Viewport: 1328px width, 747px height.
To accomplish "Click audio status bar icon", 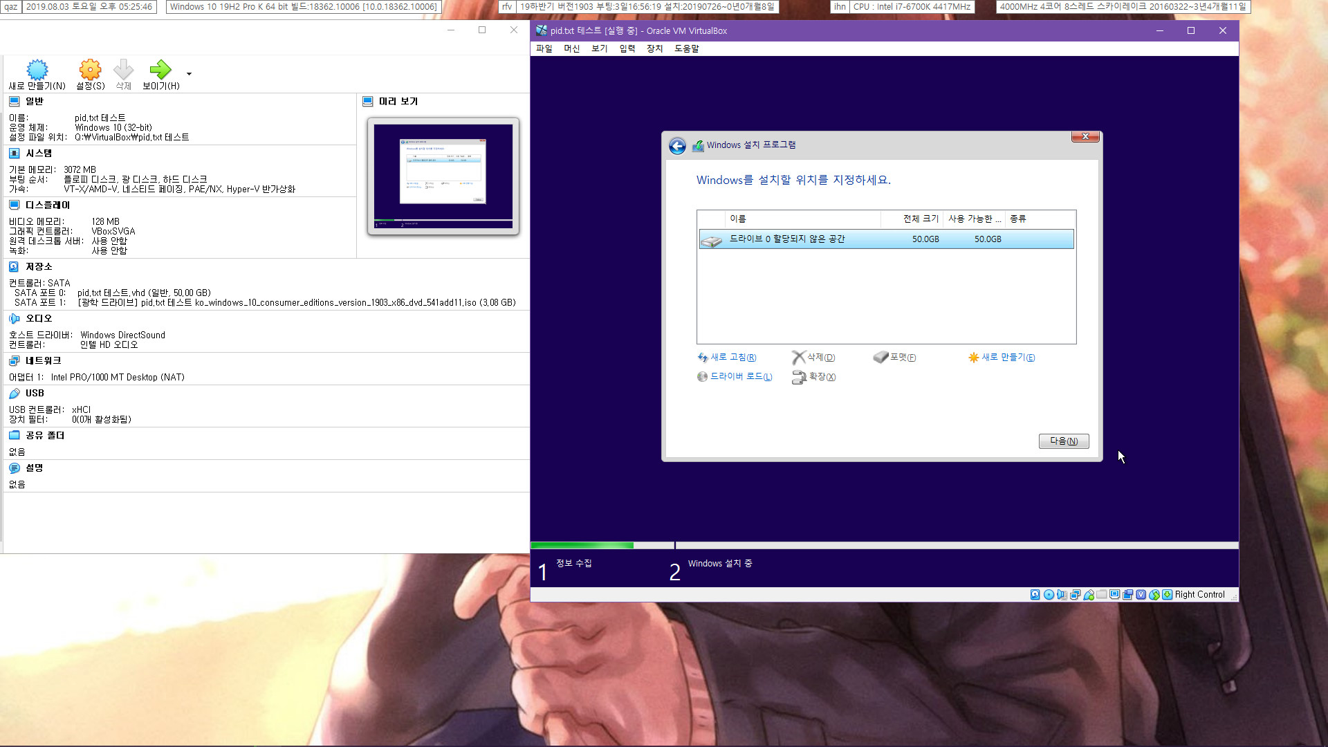I will point(1062,595).
